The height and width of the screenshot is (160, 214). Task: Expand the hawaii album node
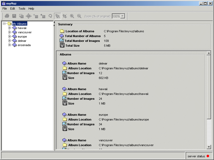[x=9, y=28]
